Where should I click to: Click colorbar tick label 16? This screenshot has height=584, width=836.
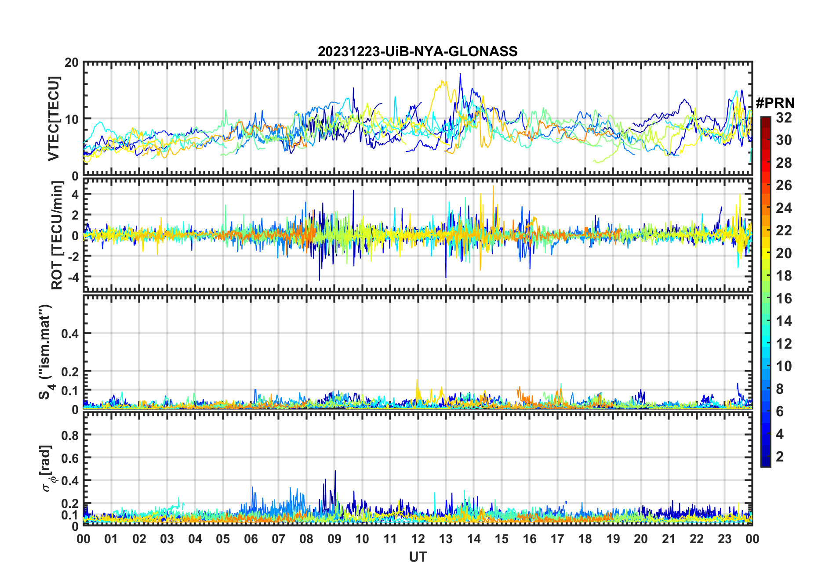(x=784, y=299)
